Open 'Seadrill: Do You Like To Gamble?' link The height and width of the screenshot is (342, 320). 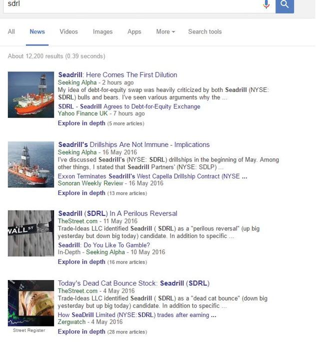point(104,245)
